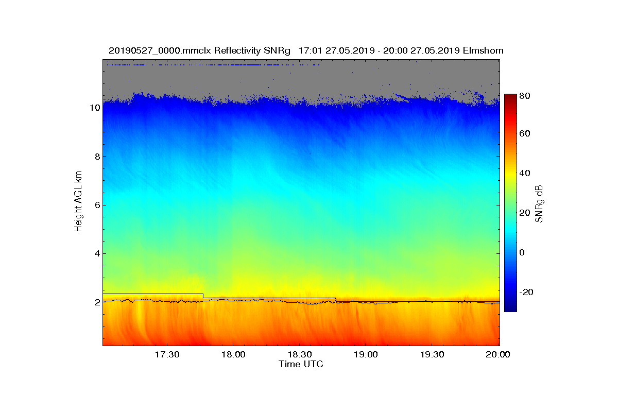Click the height tick label 8
This screenshot has height=412, width=618.
[97, 157]
